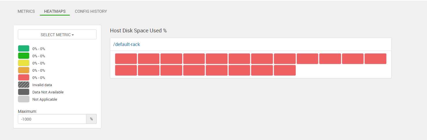Viewport: 427px width, 140px height.
Task: Click the light gray Not Applicable swatch
Action: pyautogui.click(x=24, y=99)
